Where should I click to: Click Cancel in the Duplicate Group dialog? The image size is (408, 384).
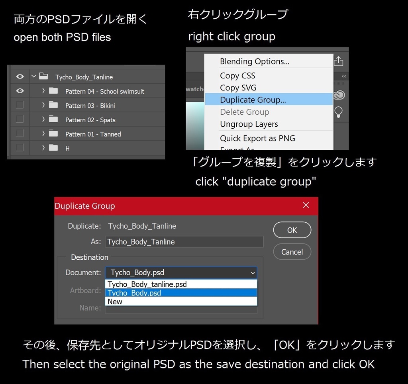tap(292, 252)
